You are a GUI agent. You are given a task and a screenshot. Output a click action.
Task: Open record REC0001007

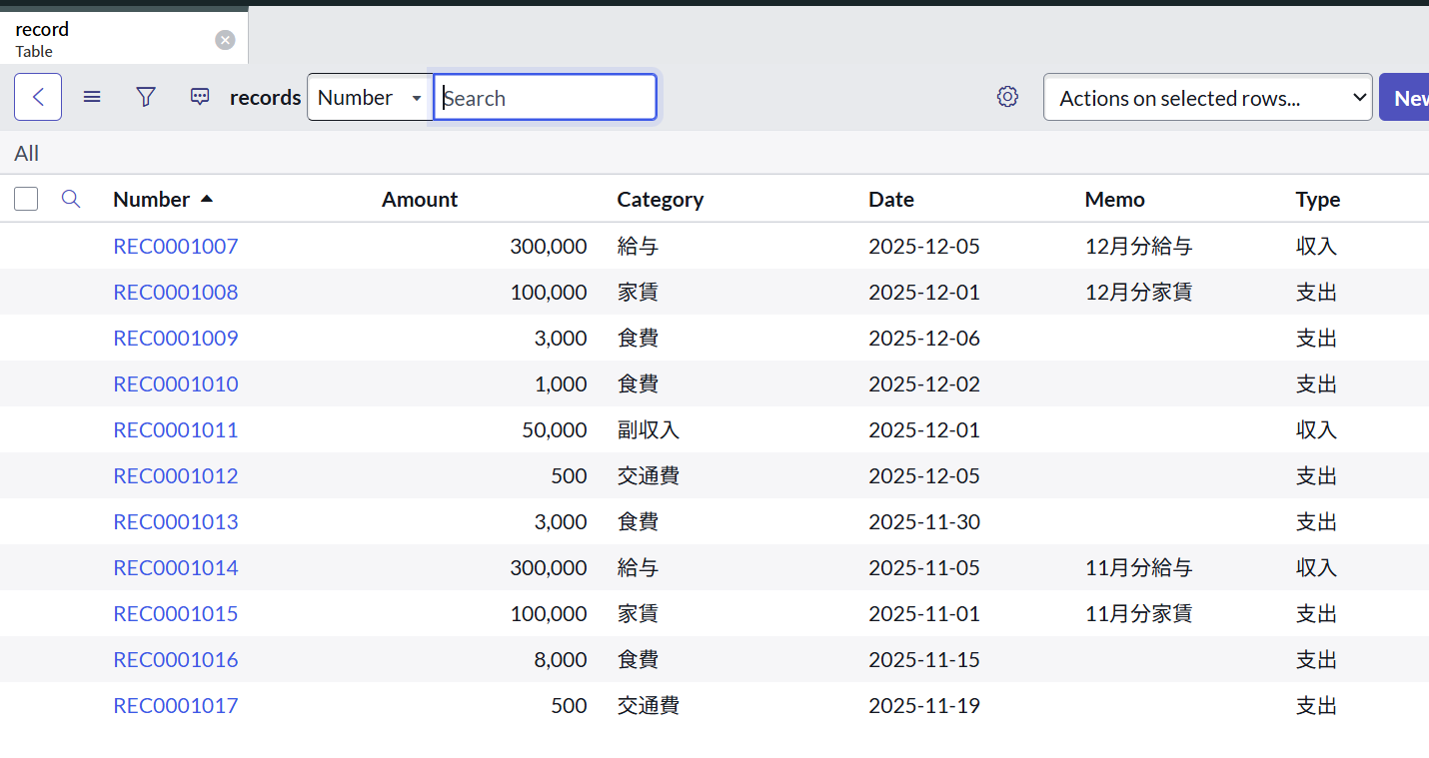coord(176,246)
